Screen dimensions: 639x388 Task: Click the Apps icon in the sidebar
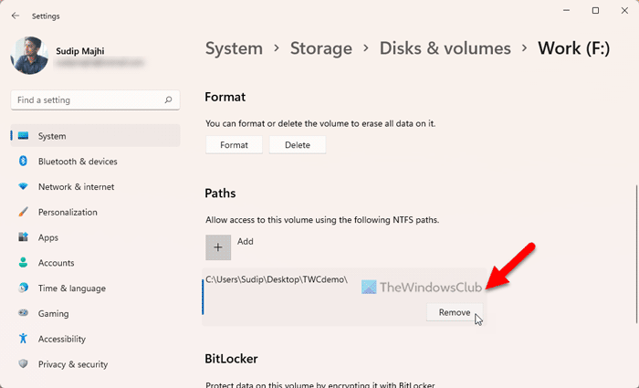(23, 237)
